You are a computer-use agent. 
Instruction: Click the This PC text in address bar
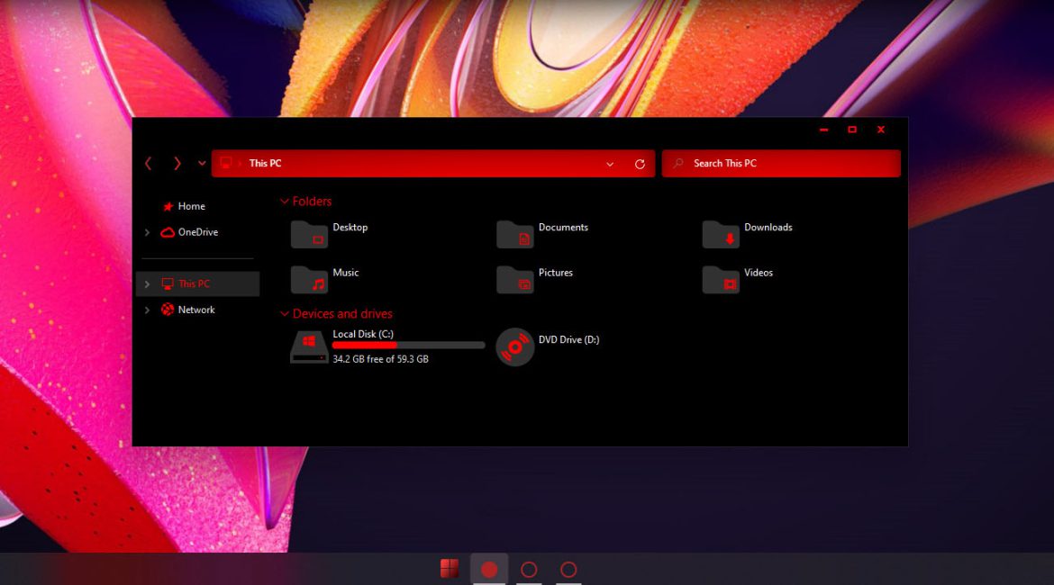pyautogui.click(x=266, y=163)
